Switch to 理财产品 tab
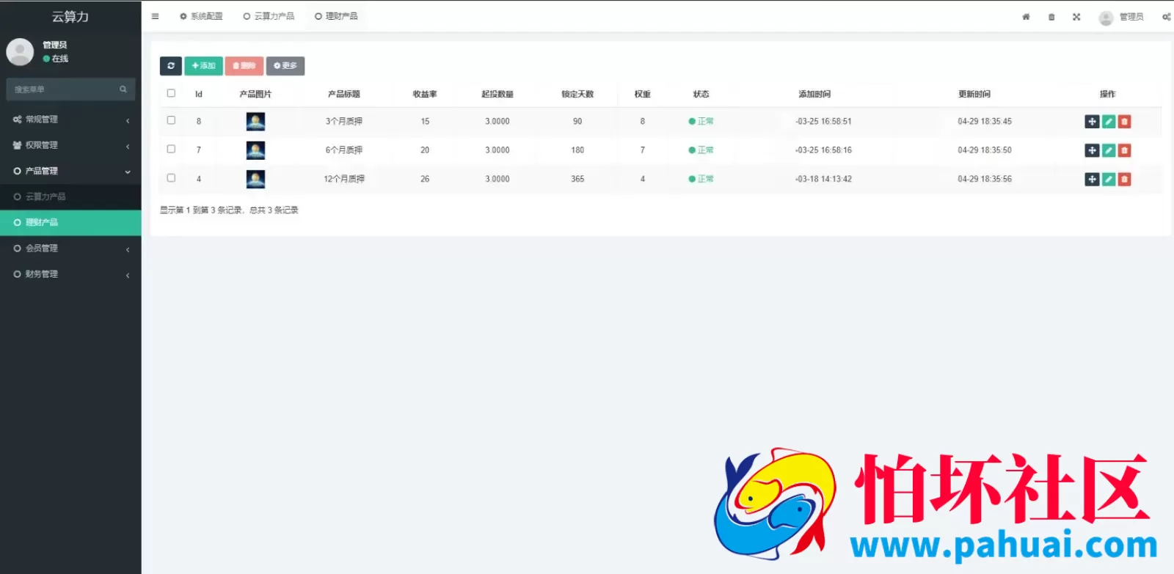 click(x=336, y=16)
